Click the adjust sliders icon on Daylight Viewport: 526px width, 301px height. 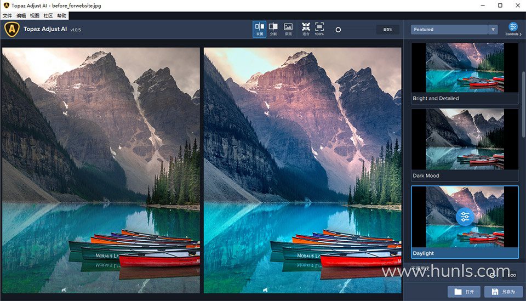[x=465, y=217]
